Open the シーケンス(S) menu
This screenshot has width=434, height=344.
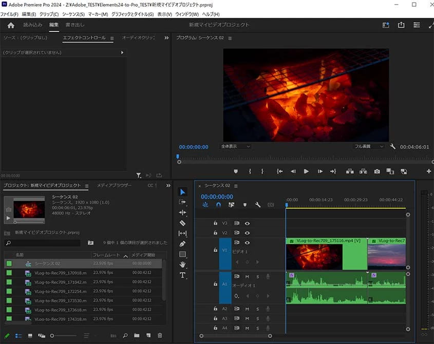(73, 14)
